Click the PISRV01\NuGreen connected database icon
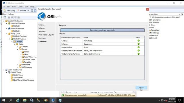Image resolution: width=184 pixels, height=103 pixels. click(x=12, y=39)
